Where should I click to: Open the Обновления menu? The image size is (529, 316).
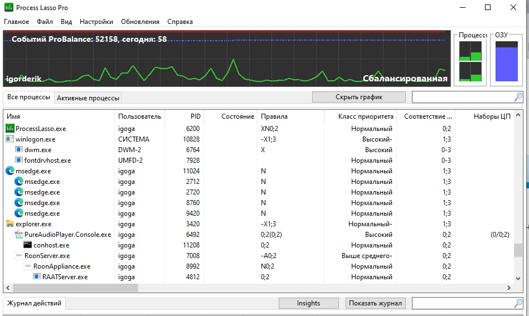140,22
